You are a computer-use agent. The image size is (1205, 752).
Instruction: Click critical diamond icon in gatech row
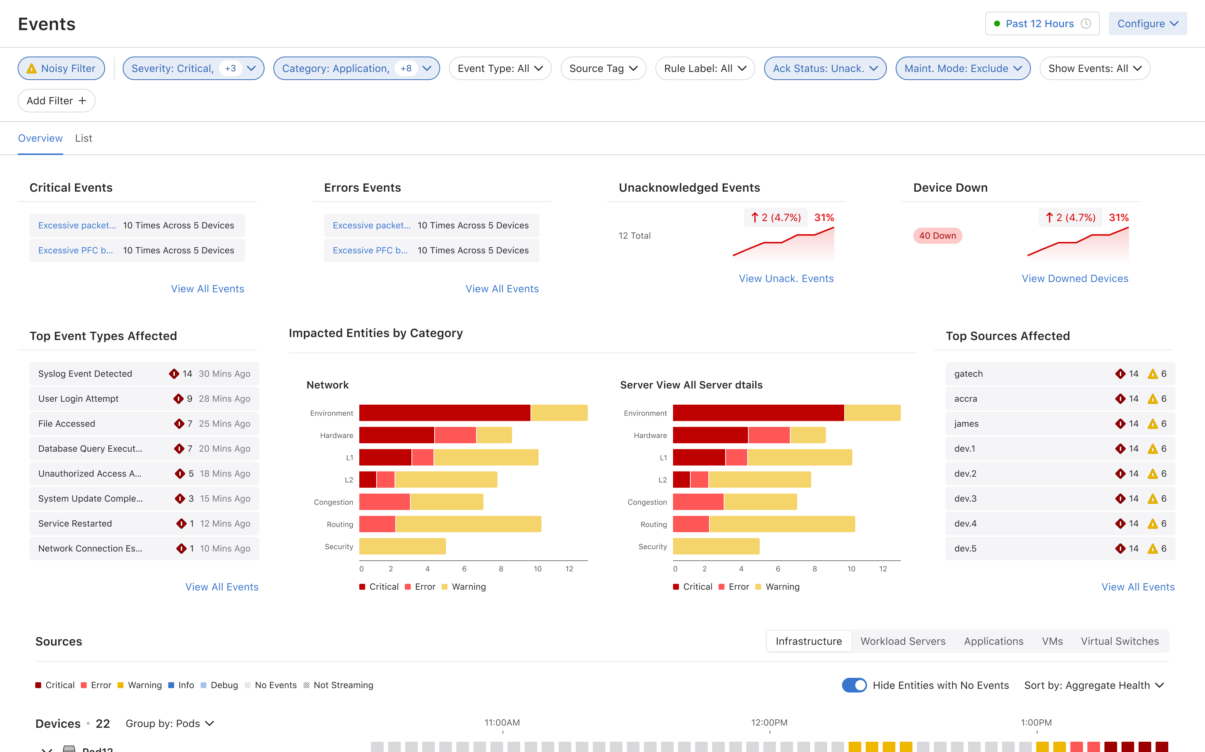pyautogui.click(x=1120, y=373)
